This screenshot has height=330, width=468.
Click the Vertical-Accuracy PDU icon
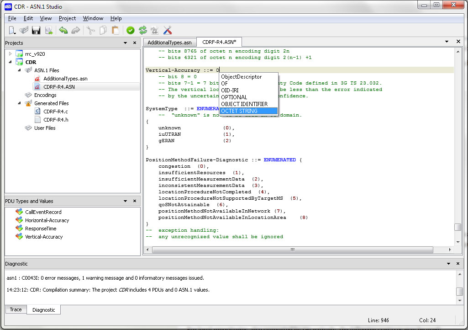coord(19,236)
